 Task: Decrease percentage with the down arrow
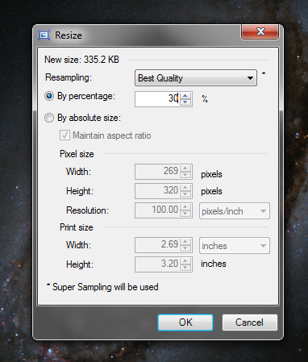click(185, 102)
